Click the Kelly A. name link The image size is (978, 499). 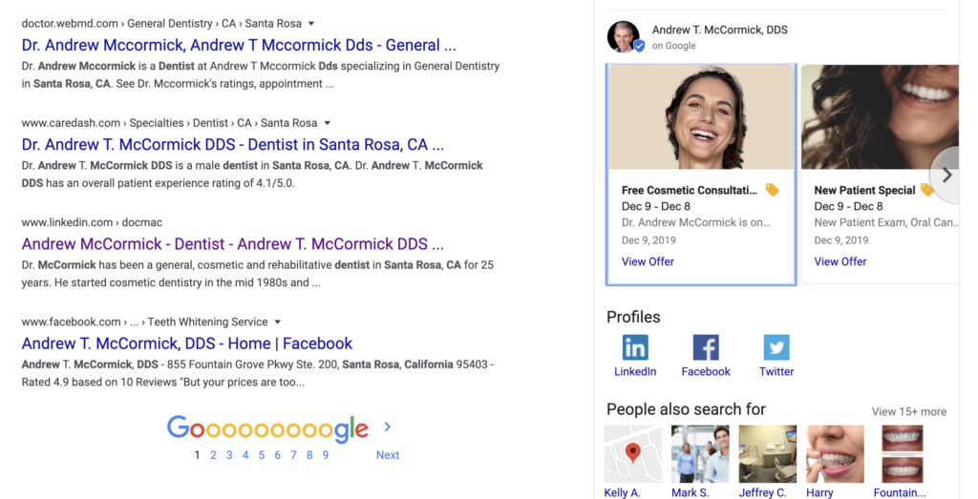pyautogui.click(x=623, y=492)
